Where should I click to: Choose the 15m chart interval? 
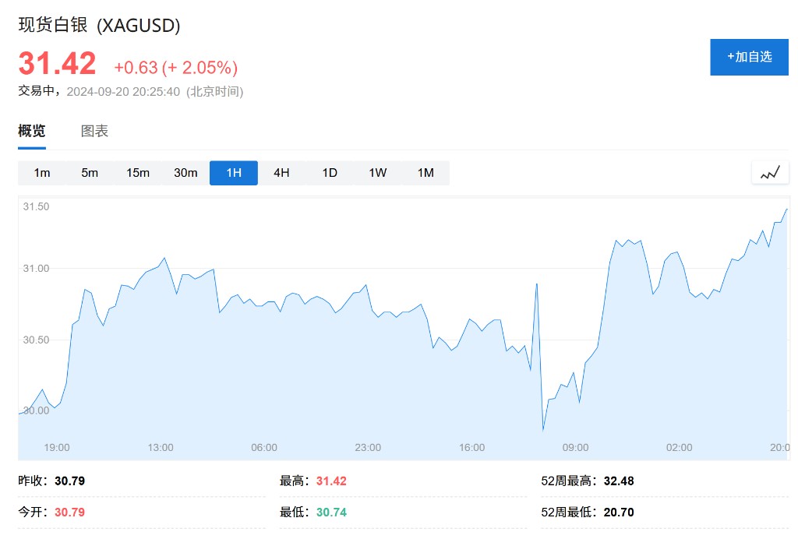[138, 173]
